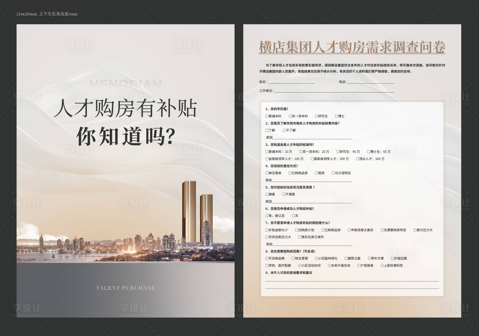This screenshot has width=479, height=336.
Task: Click question text 1、您的学历是?
Action: point(277,109)
